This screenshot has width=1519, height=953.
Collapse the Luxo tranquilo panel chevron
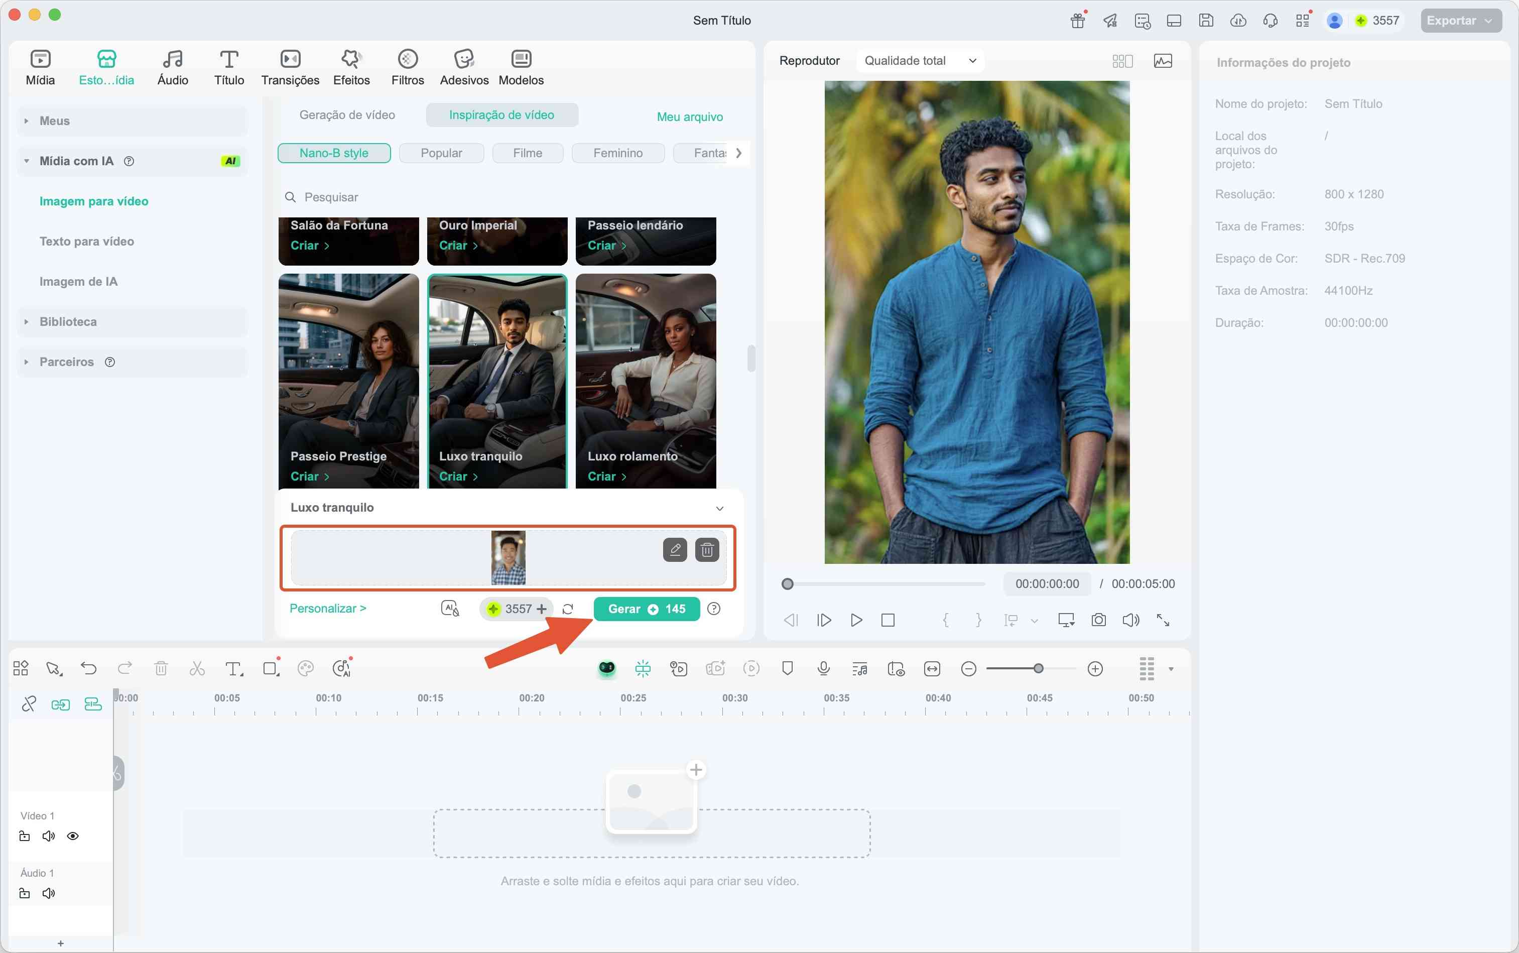click(719, 508)
